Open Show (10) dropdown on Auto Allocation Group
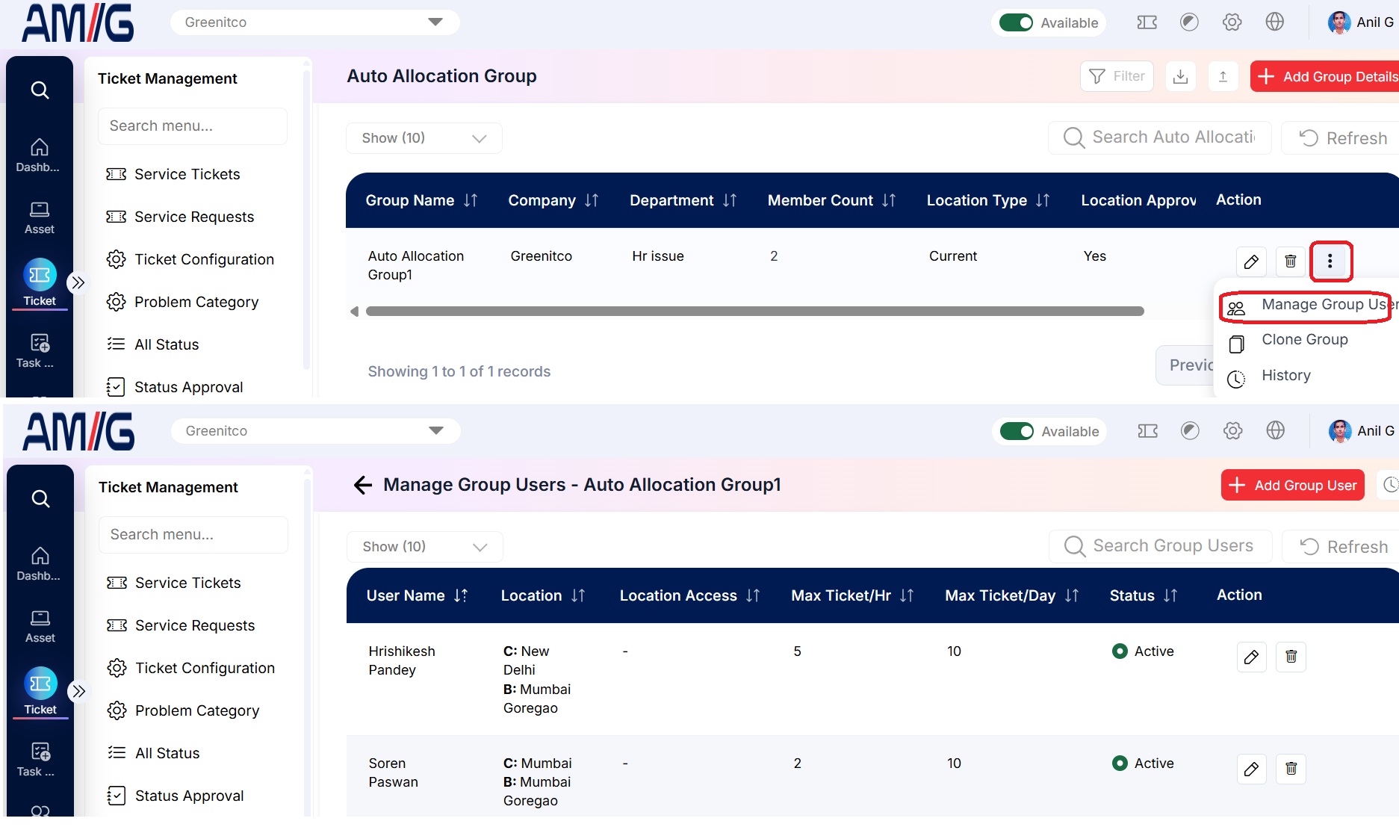 [424, 138]
